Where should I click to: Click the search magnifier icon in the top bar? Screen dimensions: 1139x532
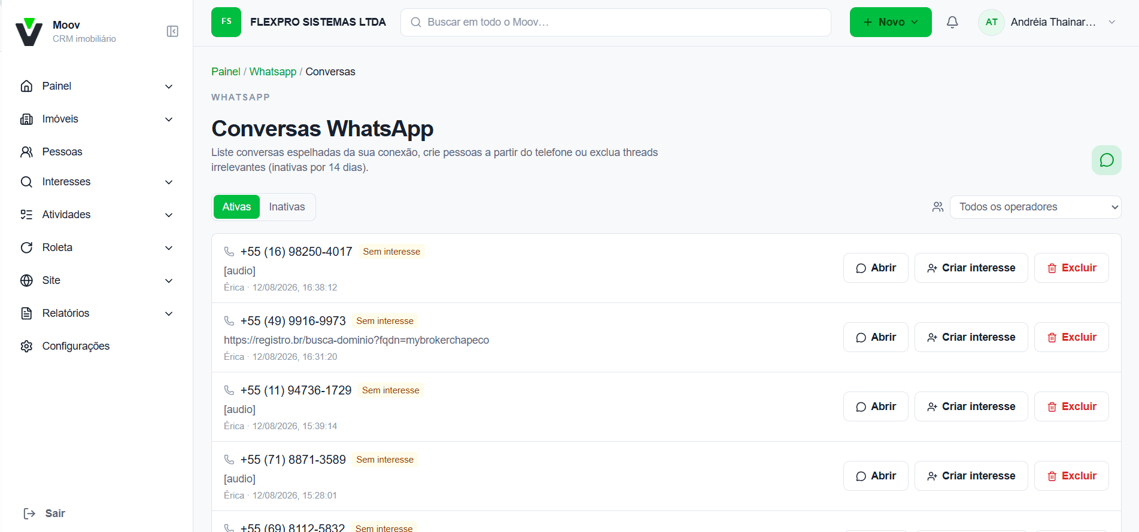click(416, 22)
